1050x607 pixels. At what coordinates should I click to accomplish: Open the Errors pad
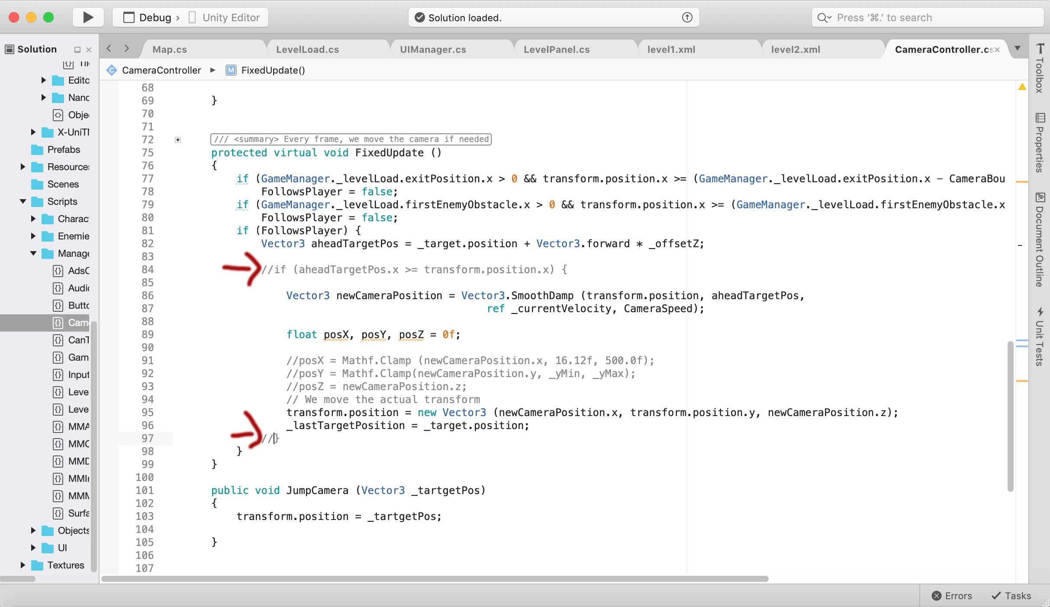pos(952,596)
